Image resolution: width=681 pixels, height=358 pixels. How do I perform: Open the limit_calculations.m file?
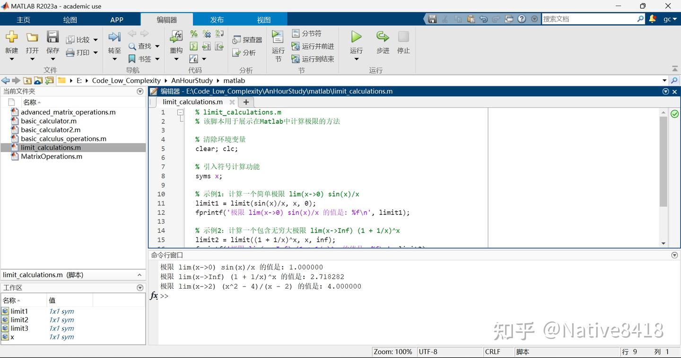(51, 147)
